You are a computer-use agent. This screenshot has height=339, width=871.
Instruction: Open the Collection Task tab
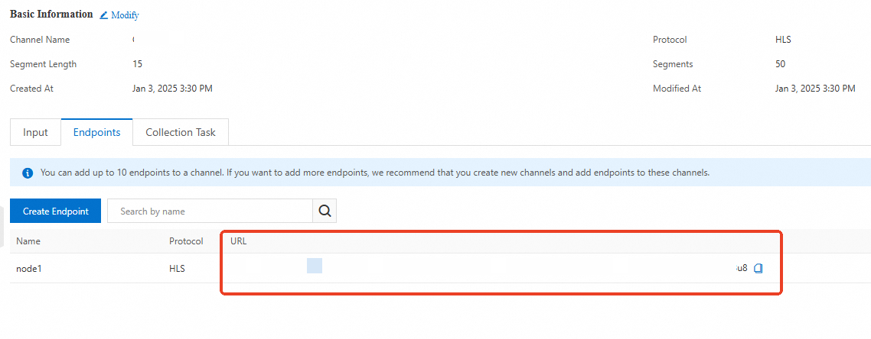point(181,132)
